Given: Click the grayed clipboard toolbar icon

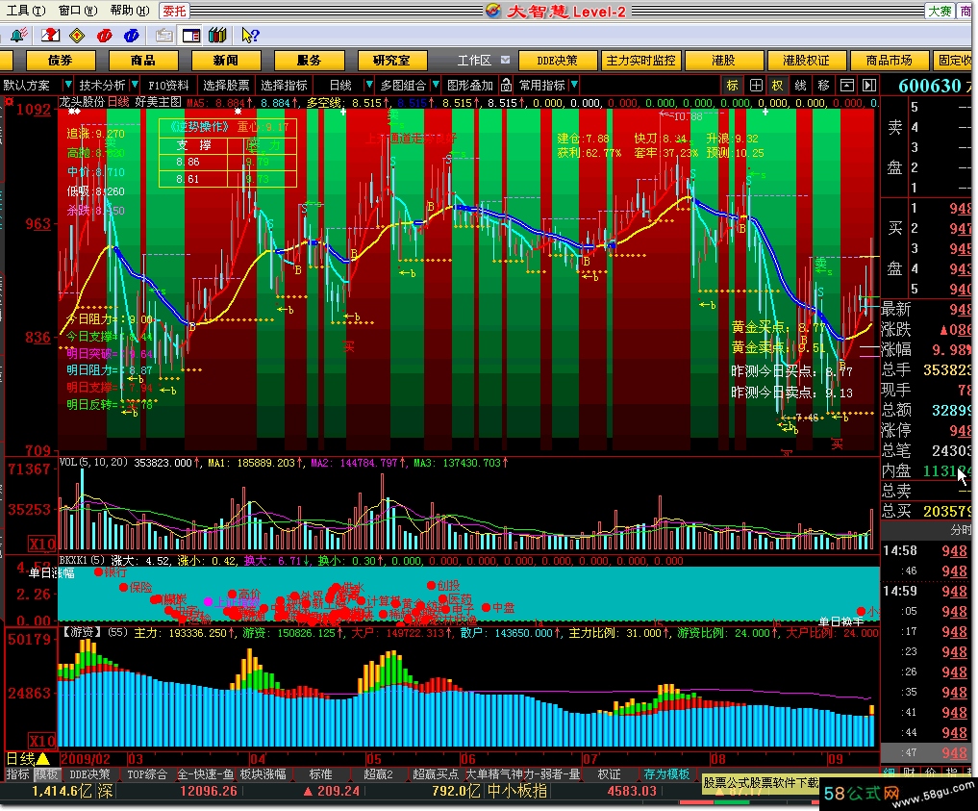Looking at the screenshot, I should (x=164, y=36).
